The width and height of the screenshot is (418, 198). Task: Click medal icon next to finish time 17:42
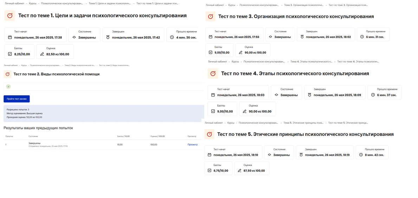(x=108, y=38)
